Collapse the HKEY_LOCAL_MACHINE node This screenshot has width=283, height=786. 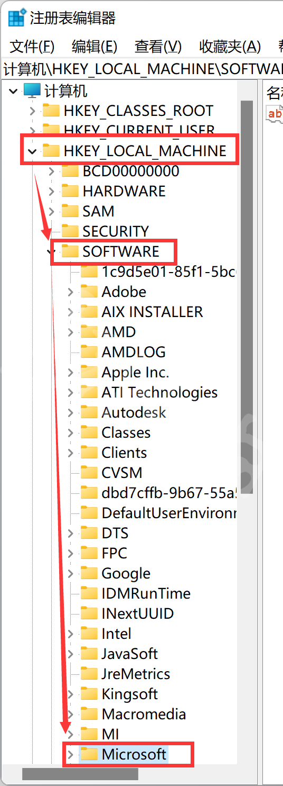coord(33,151)
